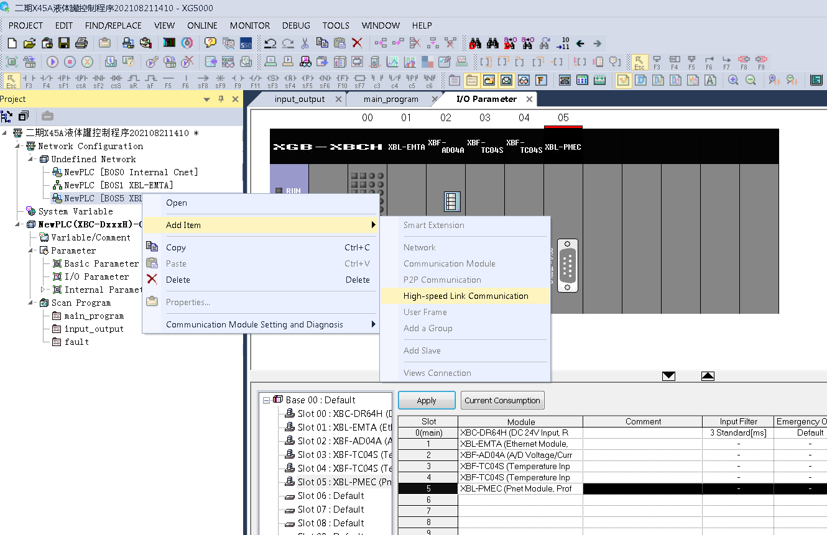The width and height of the screenshot is (827, 535).
Task: Toggle the View Device 'D' display icon
Action: pyautogui.click(x=640, y=80)
